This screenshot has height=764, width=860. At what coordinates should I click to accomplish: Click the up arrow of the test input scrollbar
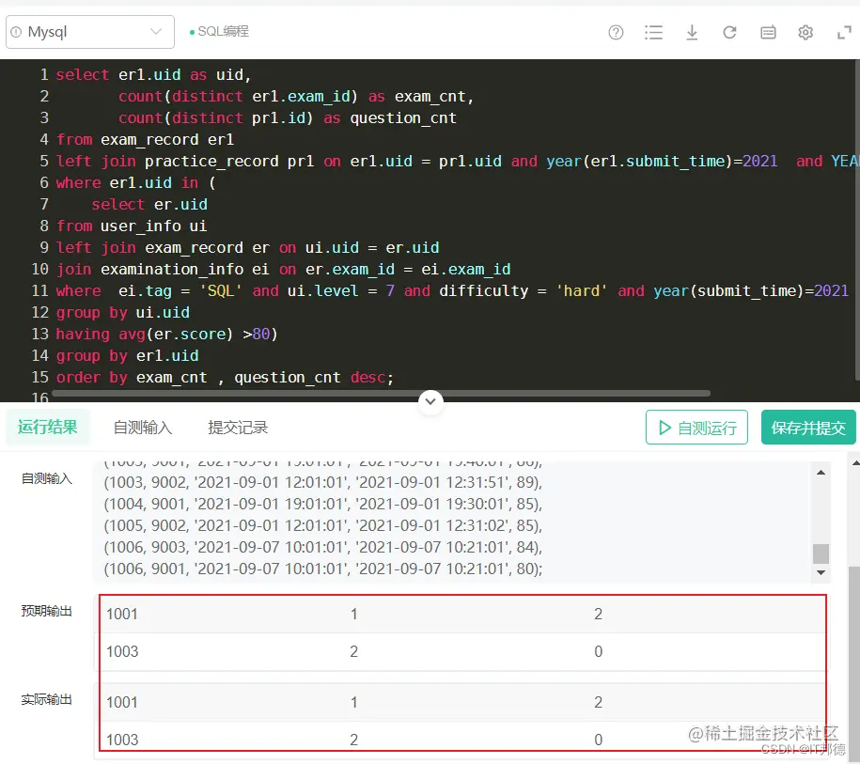(x=821, y=473)
